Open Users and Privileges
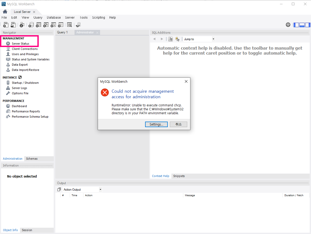This screenshot has width=311, height=234. 25,54
